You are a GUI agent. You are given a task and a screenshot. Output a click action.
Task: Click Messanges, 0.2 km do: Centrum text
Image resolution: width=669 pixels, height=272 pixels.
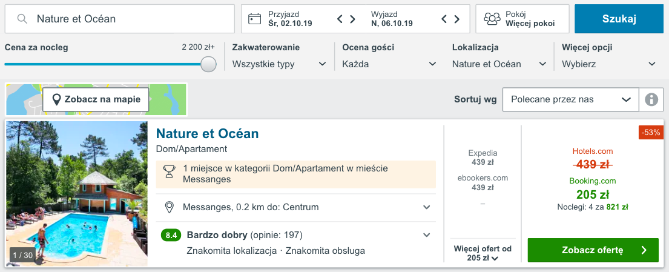point(251,208)
